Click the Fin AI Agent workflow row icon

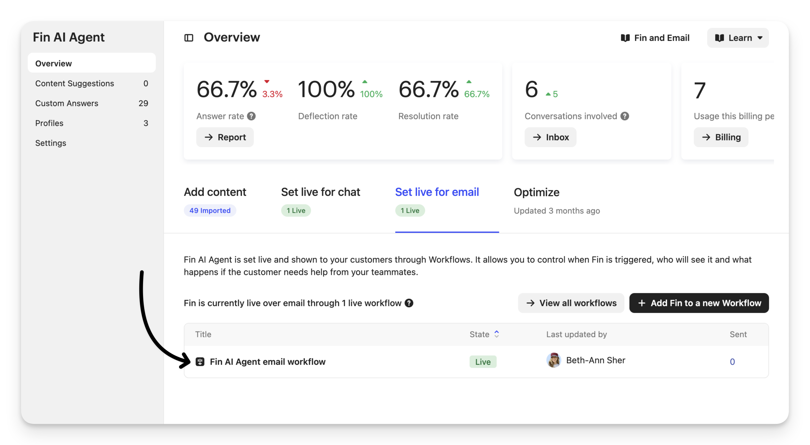pyautogui.click(x=200, y=362)
